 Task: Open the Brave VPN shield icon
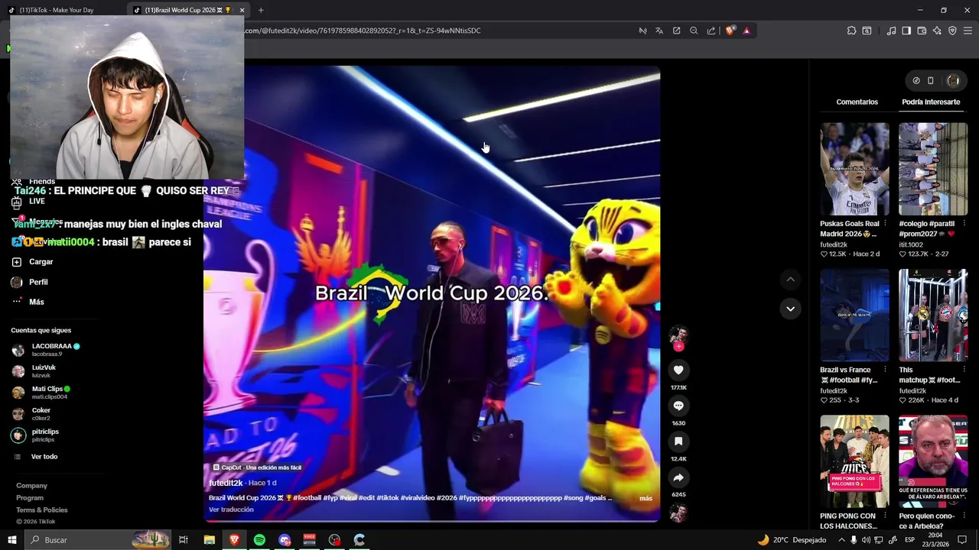pos(952,31)
